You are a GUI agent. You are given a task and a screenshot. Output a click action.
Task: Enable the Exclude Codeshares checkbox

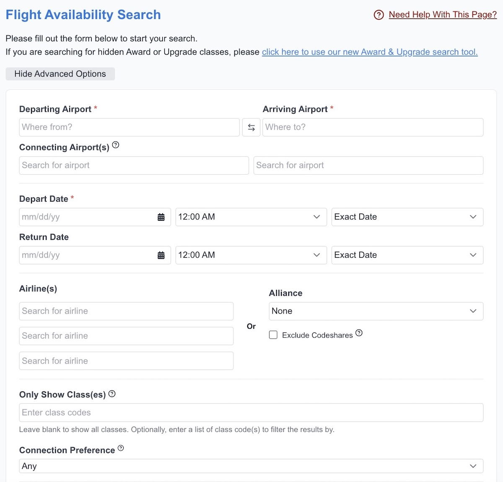(x=273, y=335)
